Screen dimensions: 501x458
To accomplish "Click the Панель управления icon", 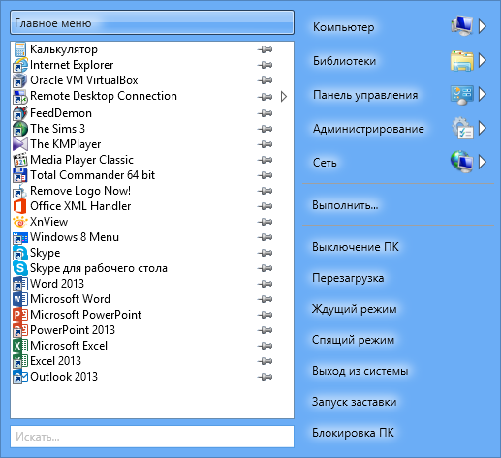I will click(x=462, y=95).
